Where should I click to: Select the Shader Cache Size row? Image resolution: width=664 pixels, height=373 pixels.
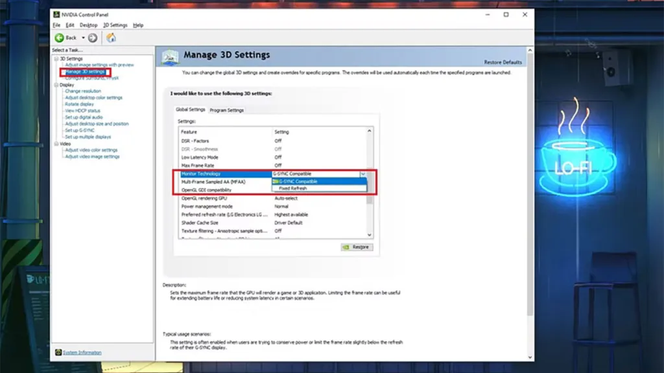pyautogui.click(x=273, y=223)
